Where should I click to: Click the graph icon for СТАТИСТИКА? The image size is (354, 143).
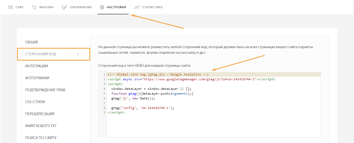(x=137, y=7)
